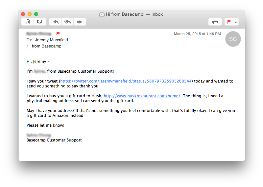The image size is (263, 187).
Task: Forward this email
Action: tap(79, 22)
